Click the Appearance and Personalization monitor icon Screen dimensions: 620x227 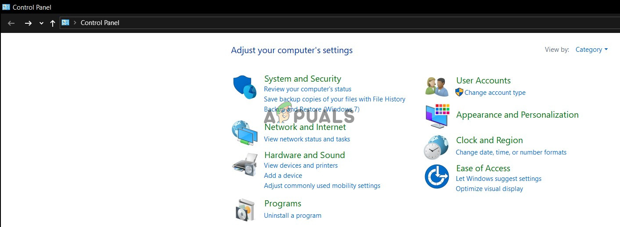click(x=437, y=116)
